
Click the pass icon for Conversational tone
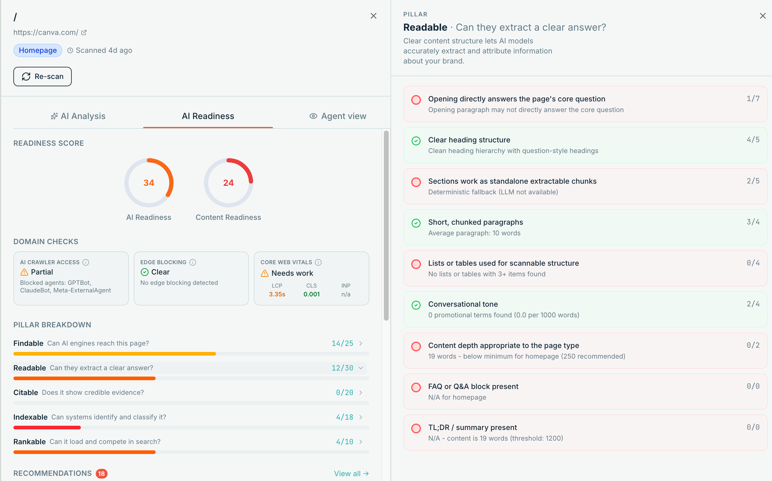tap(416, 305)
